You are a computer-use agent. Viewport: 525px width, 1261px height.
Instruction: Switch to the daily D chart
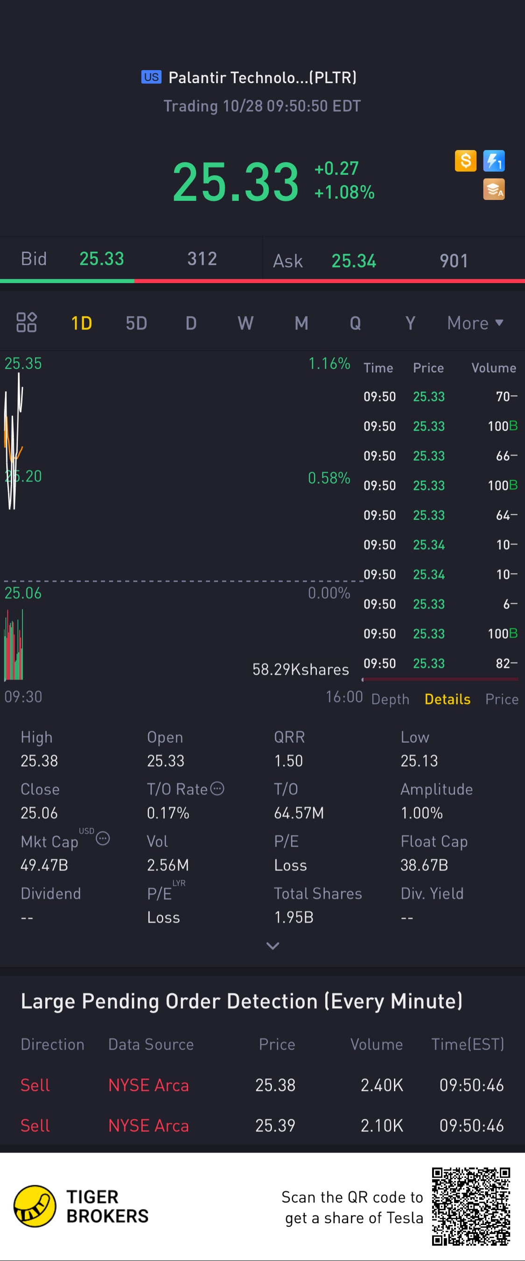[x=191, y=323]
